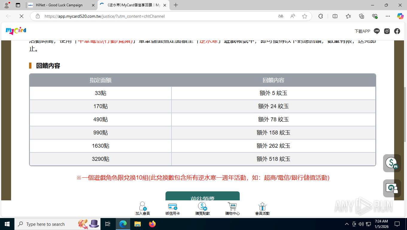
Task: Open a new browser tab
Action: coord(176,5)
